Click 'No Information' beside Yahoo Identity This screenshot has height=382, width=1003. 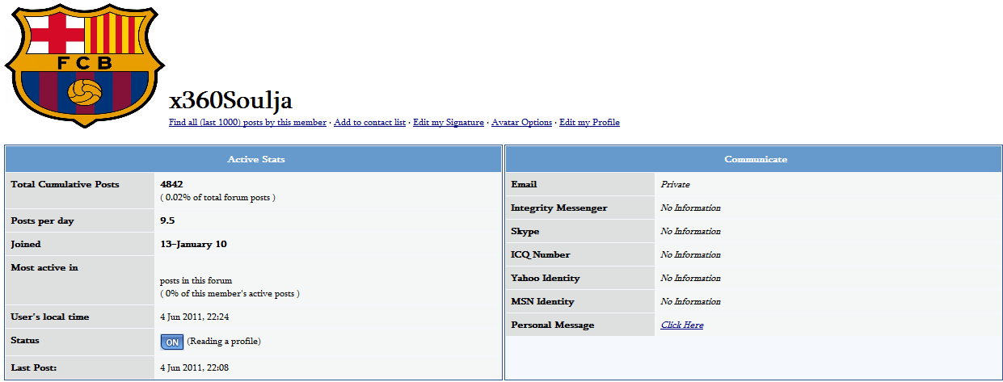690,278
